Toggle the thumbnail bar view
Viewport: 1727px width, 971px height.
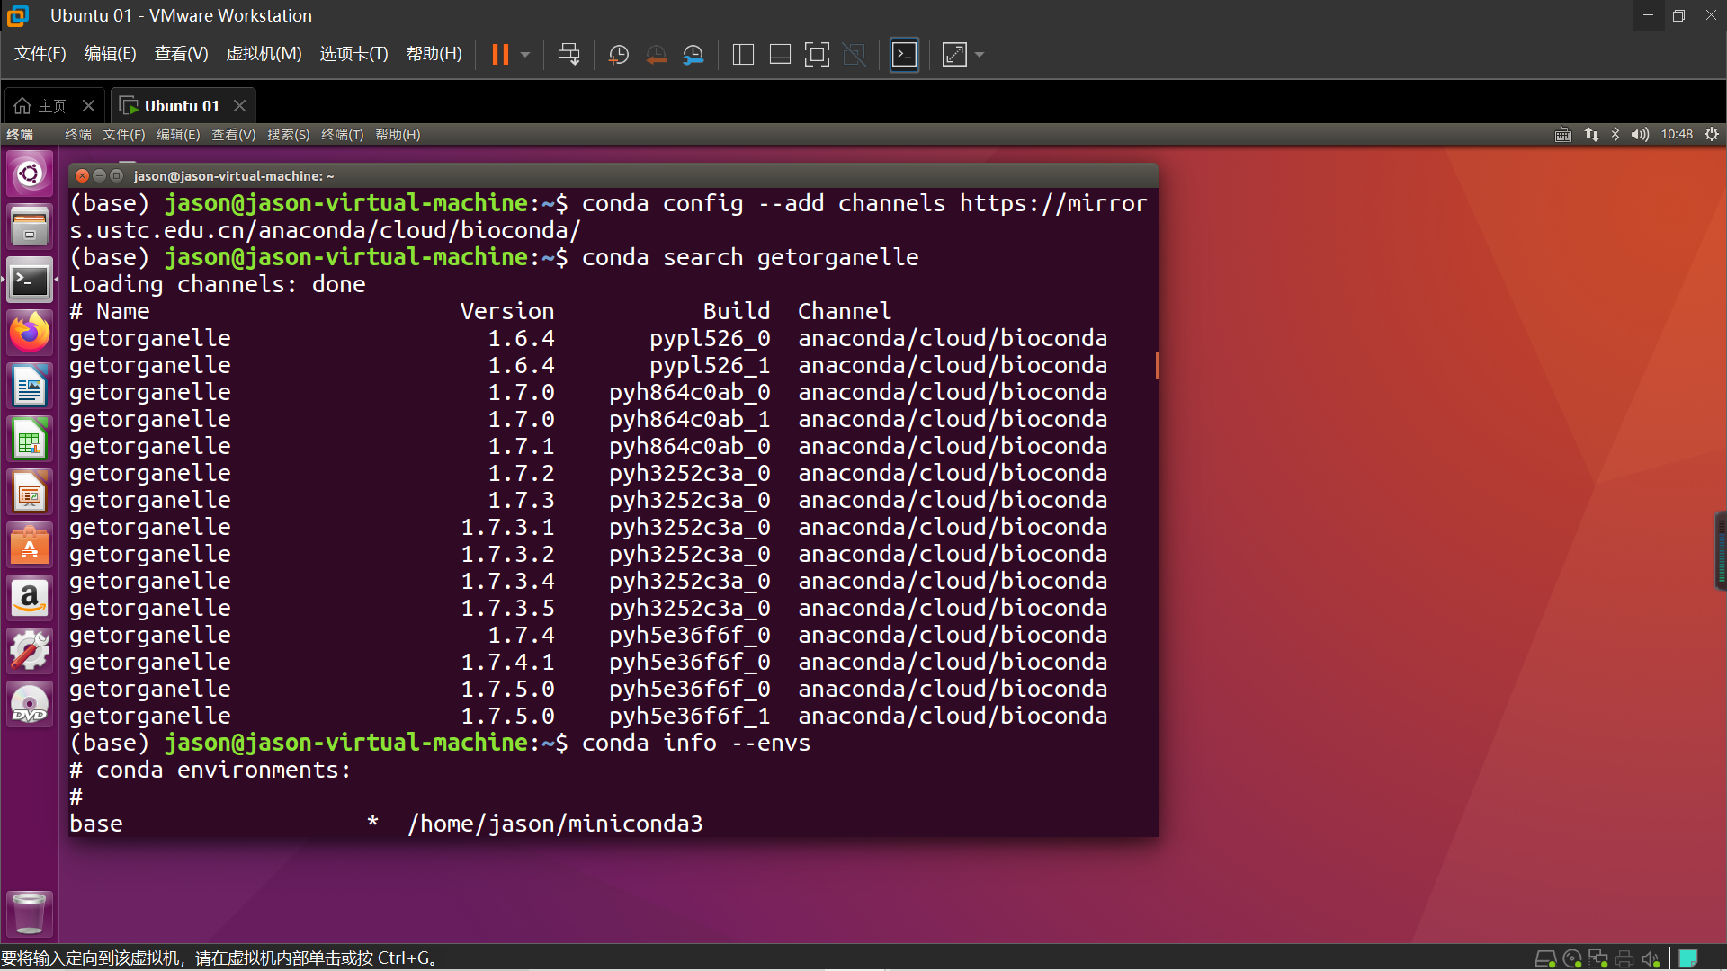point(780,55)
